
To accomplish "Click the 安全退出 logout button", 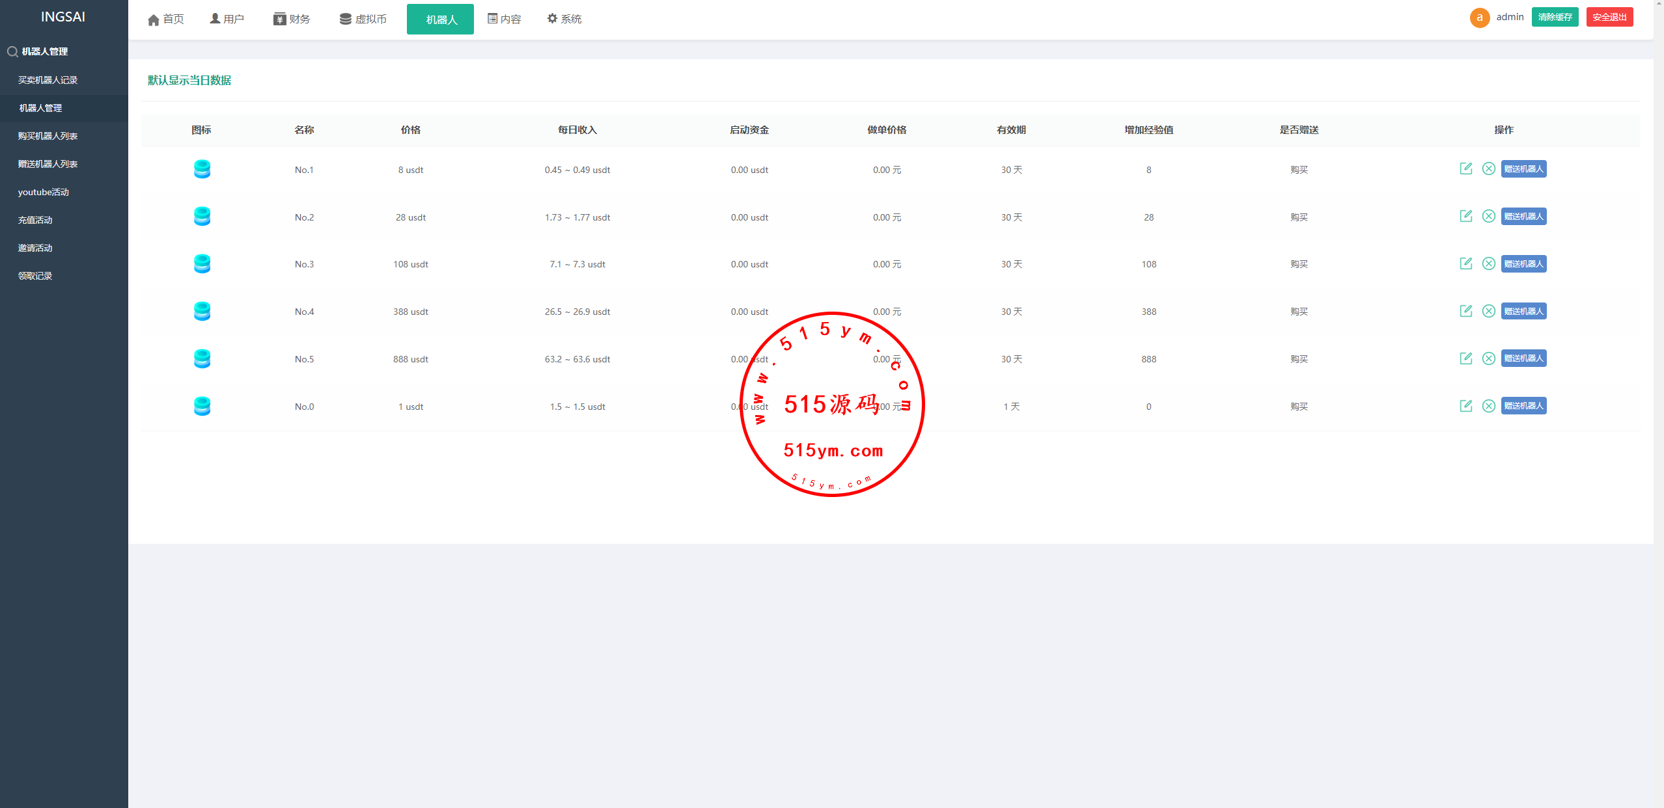I will tap(1609, 18).
